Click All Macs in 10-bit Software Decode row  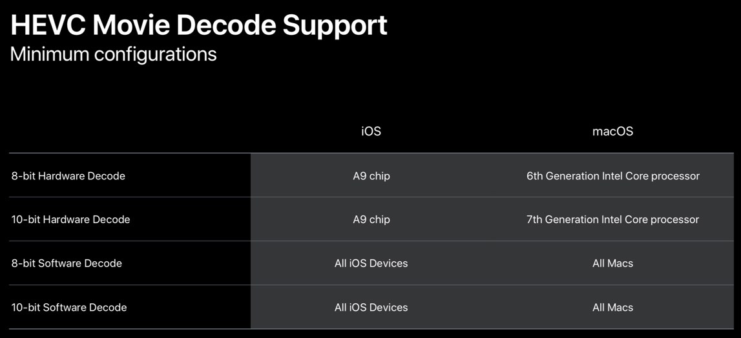point(613,307)
